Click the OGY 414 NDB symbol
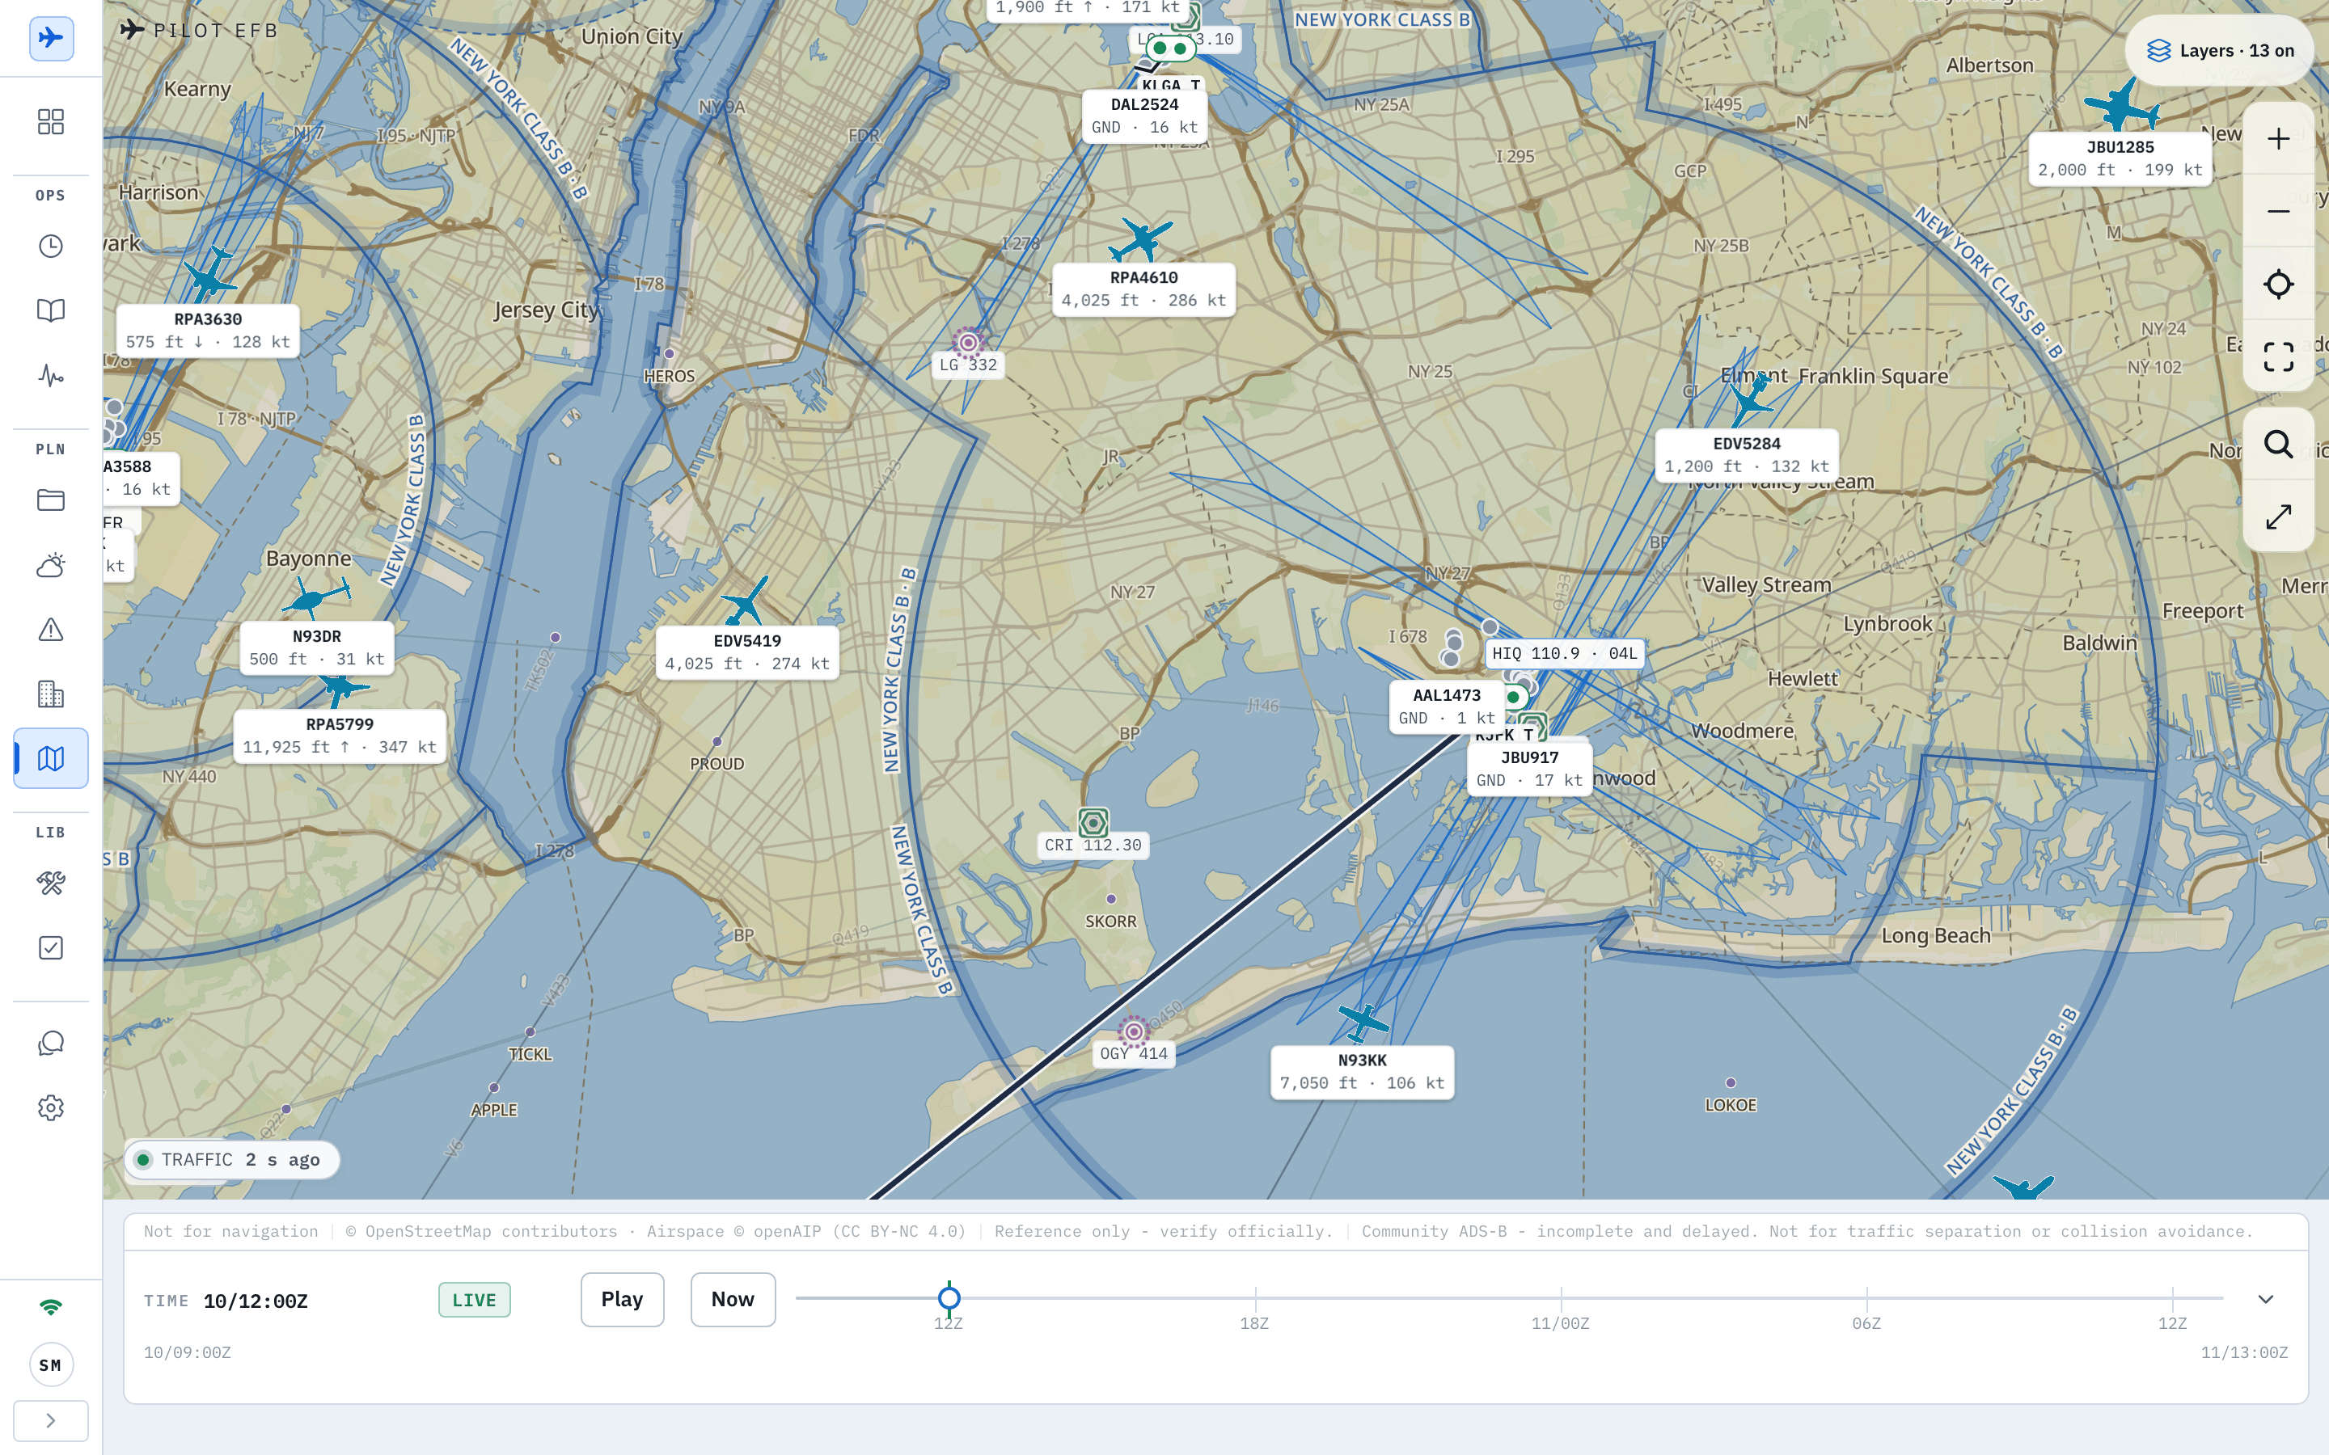 pos(1134,1031)
